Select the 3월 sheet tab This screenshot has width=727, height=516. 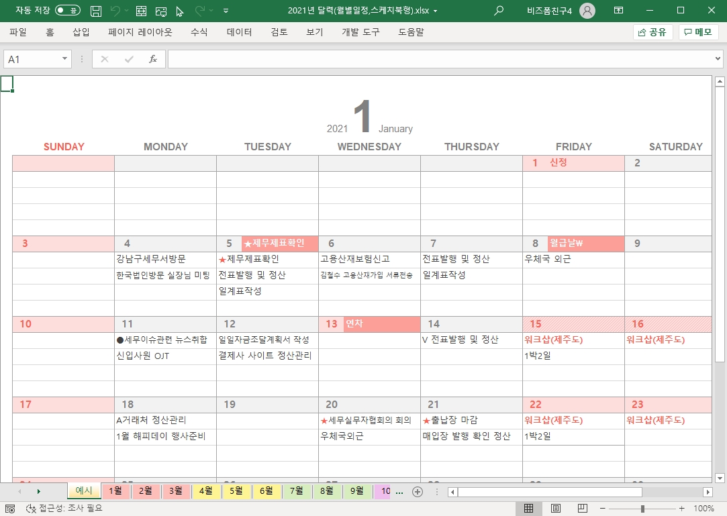tap(176, 491)
